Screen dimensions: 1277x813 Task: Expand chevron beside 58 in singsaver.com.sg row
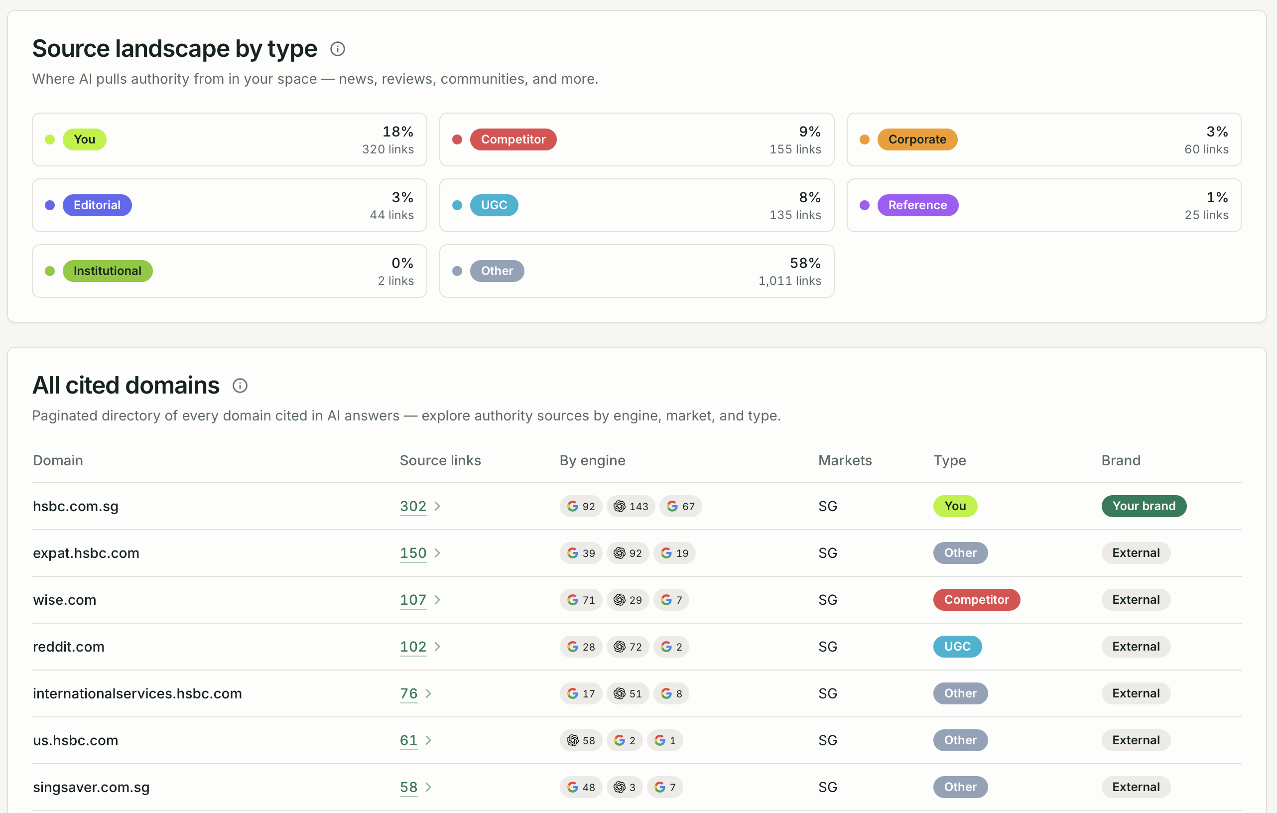pos(428,787)
